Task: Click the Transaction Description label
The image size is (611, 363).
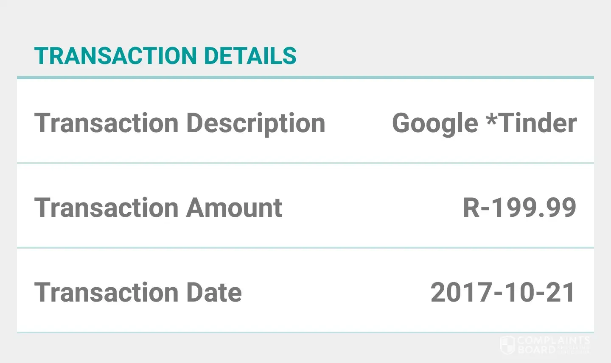Action: (179, 123)
